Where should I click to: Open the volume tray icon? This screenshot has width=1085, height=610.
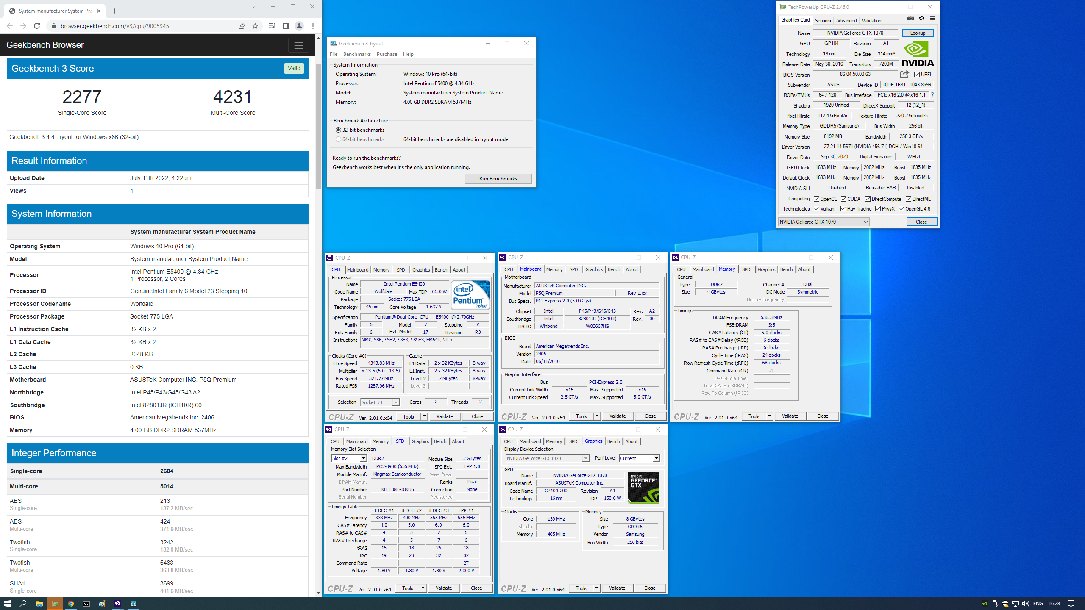(x=1025, y=604)
